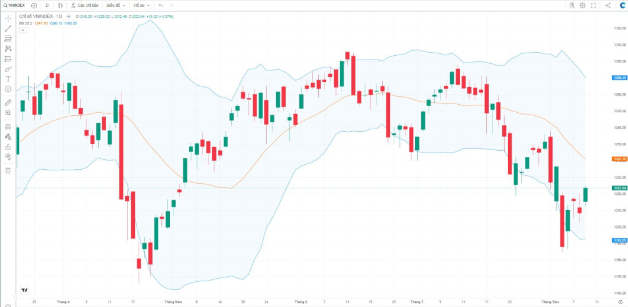The width and height of the screenshot is (628, 307).
Task: Click the compare symbol plus button
Action: 34,5
